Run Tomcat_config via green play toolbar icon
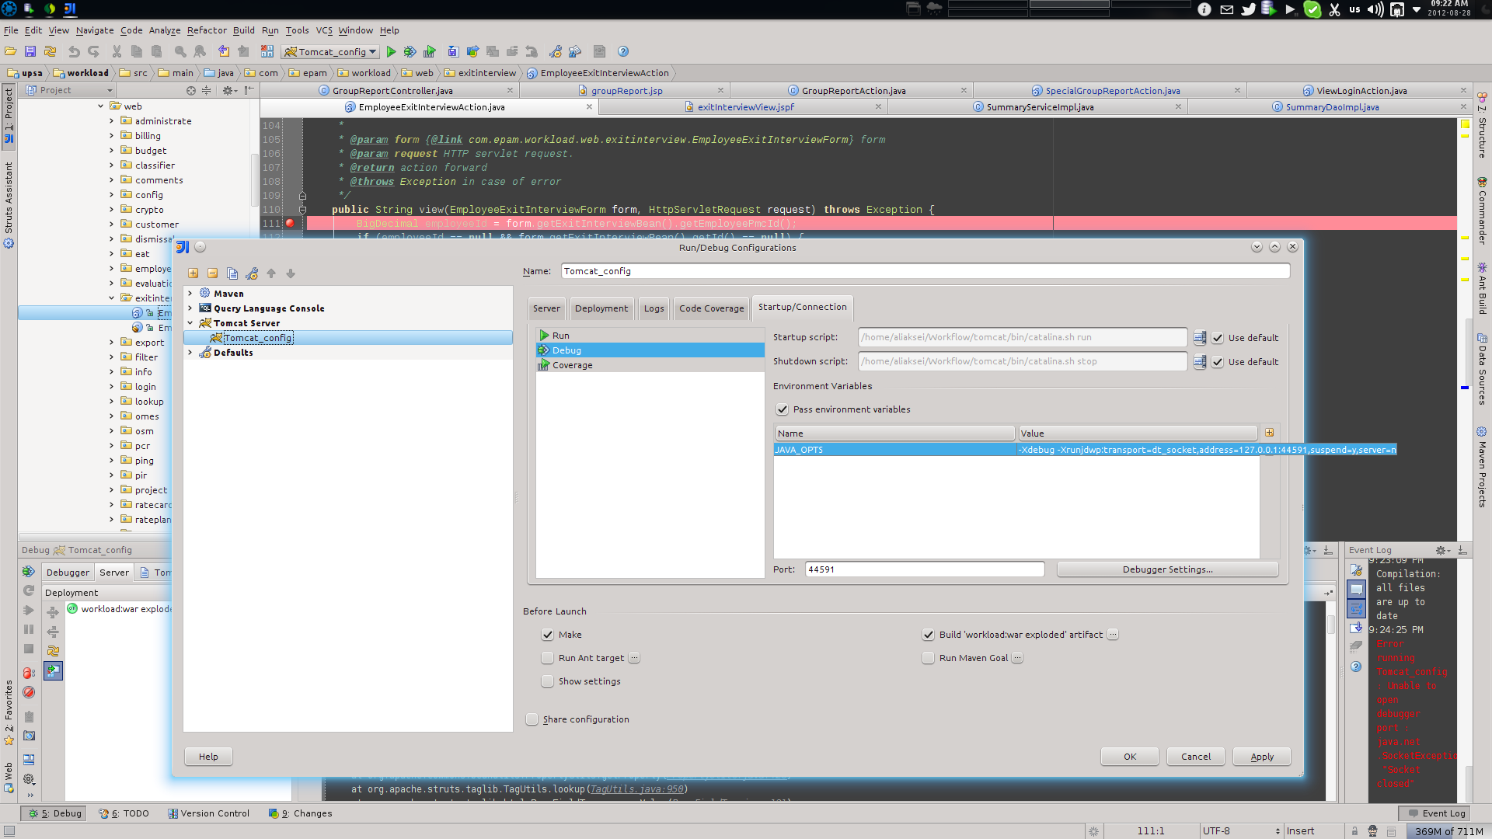 (x=392, y=51)
